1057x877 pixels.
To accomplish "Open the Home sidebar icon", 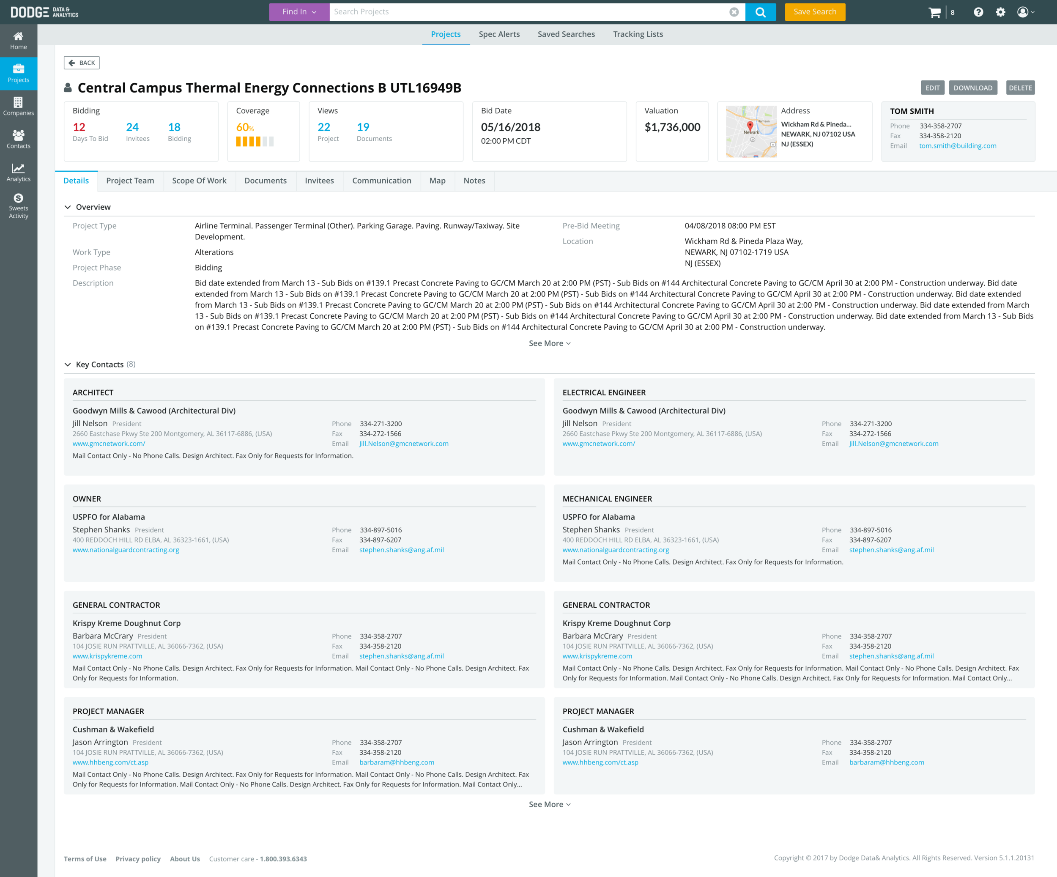I will click(18, 40).
